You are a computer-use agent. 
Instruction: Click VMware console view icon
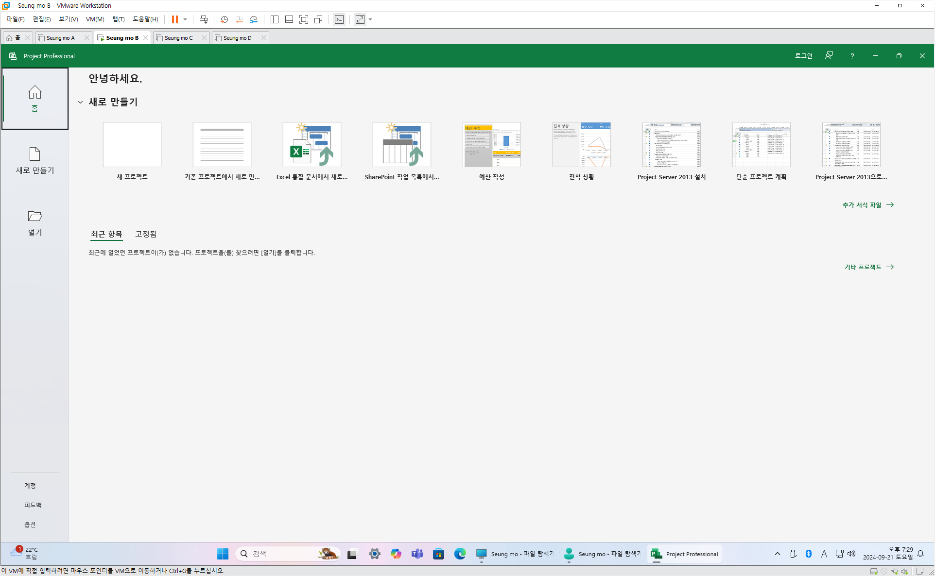pyautogui.click(x=339, y=19)
